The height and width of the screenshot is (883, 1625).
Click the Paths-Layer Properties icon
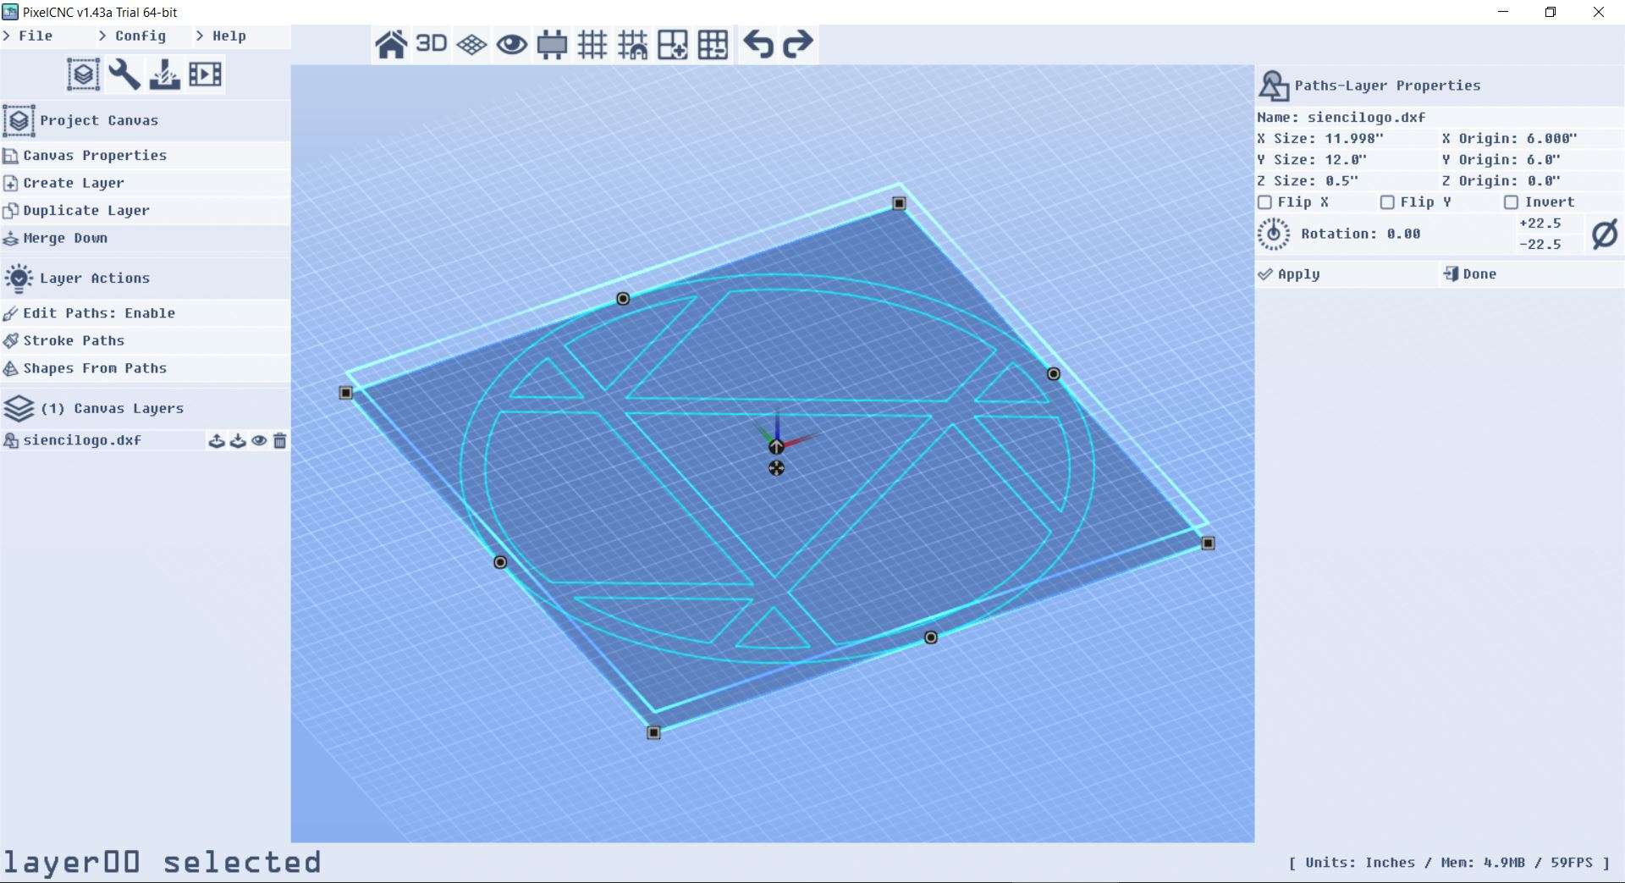pyautogui.click(x=1273, y=86)
